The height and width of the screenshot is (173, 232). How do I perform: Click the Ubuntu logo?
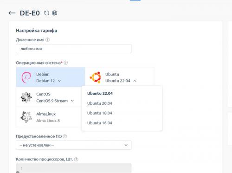[x=96, y=77]
